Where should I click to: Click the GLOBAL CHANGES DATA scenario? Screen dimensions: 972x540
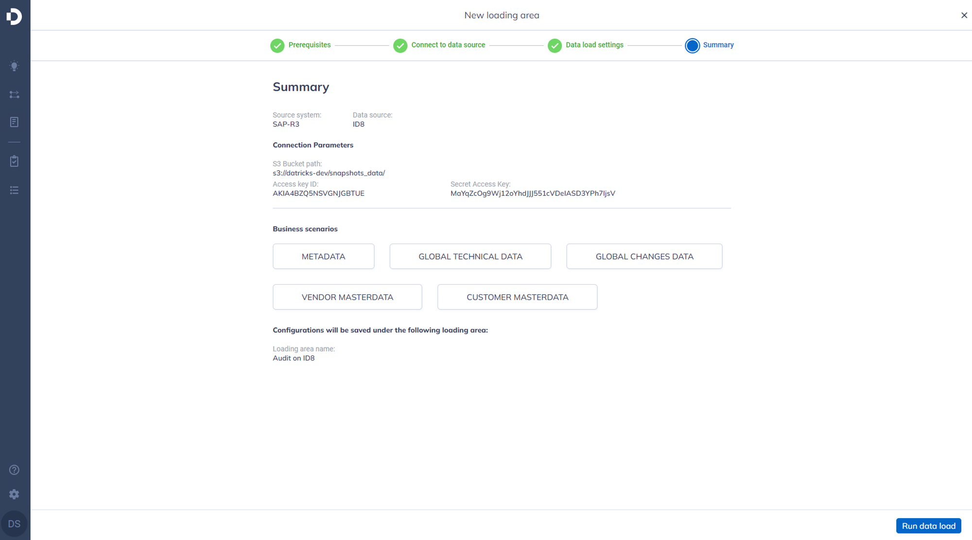644,256
